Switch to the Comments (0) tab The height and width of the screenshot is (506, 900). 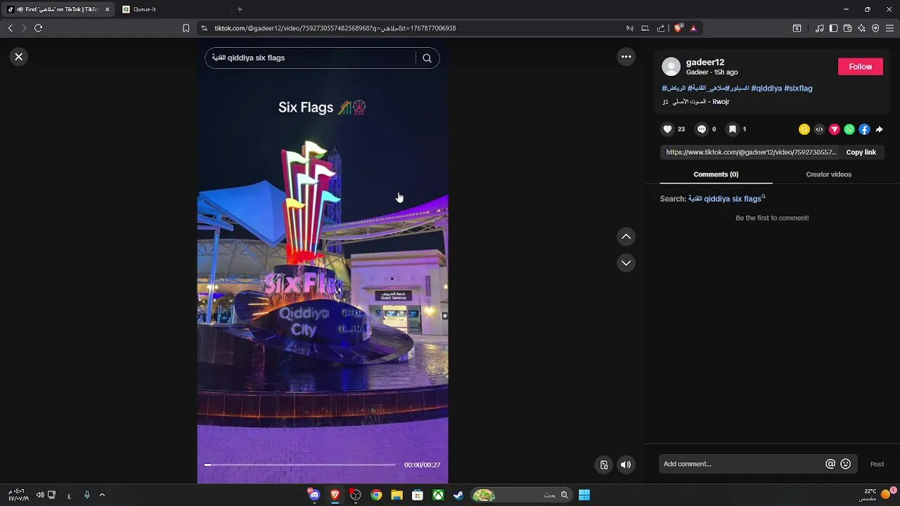(716, 174)
